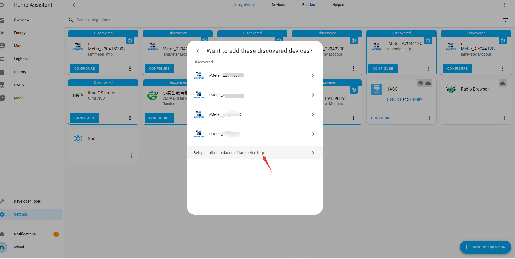Image resolution: width=515 pixels, height=259 pixels.
Task: Open the Notifications panel in the sidebar
Action: point(25,234)
